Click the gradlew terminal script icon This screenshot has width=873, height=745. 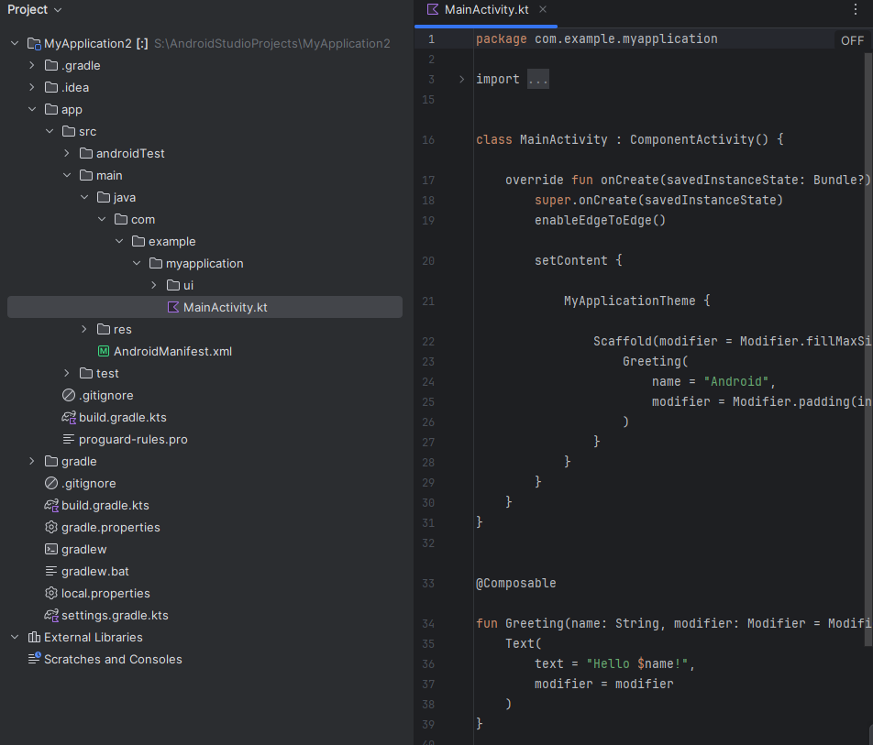[x=51, y=550]
